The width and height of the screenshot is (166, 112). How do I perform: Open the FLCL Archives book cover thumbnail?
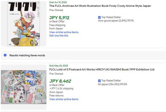(x=24, y=24)
